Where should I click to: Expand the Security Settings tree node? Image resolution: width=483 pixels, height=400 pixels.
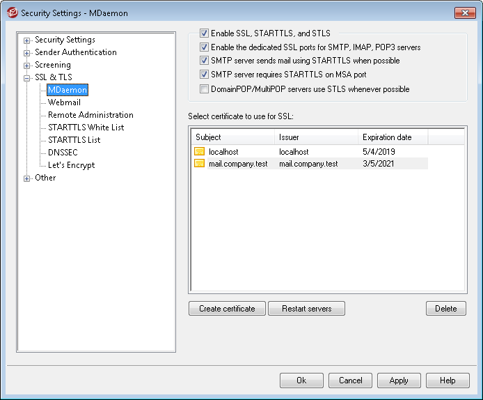click(27, 40)
